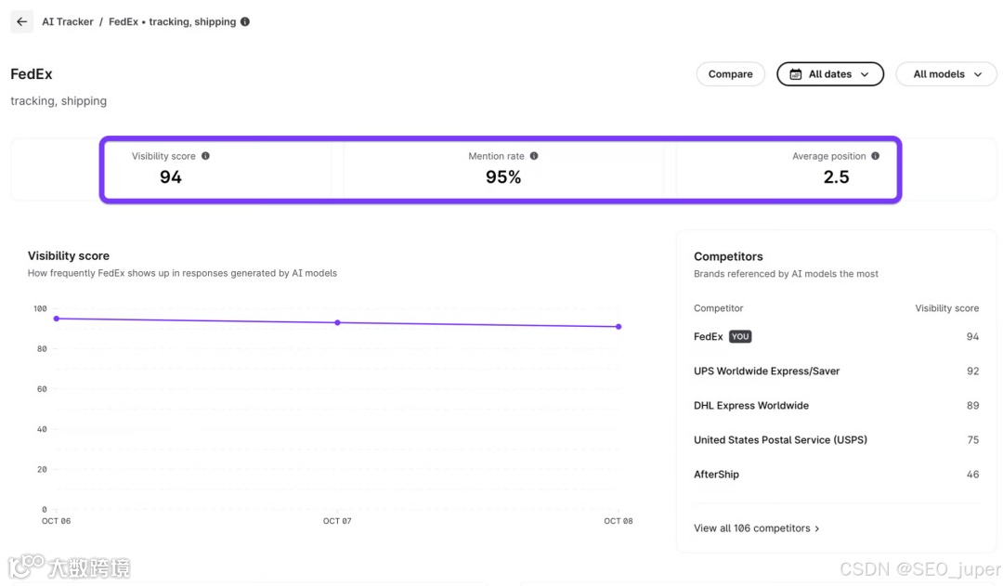The height and width of the screenshot is (586, 1003).
Task: Click Average position info icon
Action: (876, 156)
